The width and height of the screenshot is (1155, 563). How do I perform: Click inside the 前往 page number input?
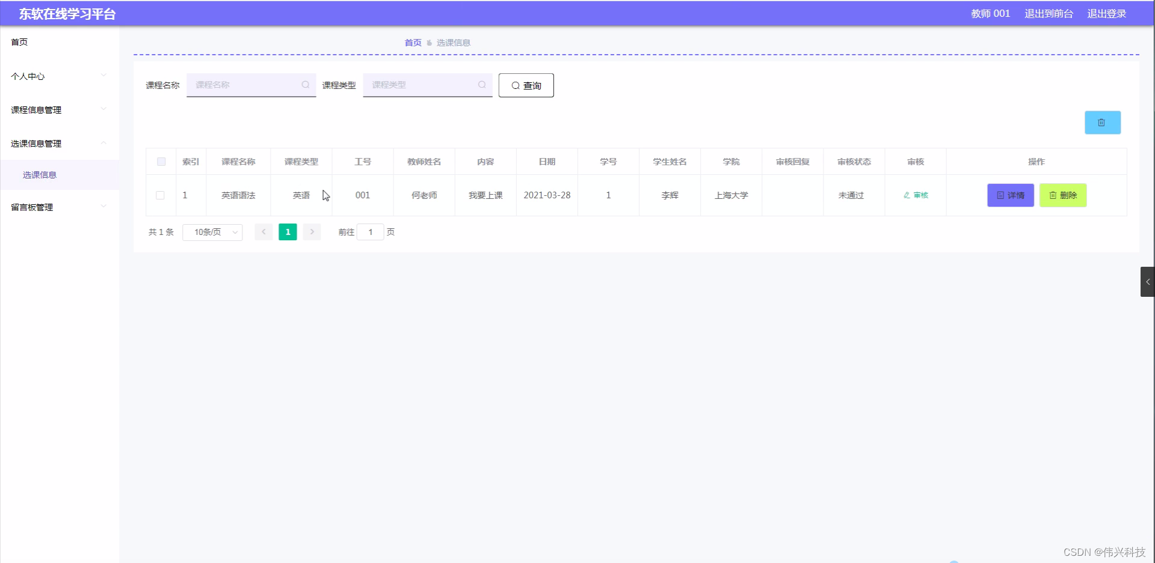(x=370, y=232)
